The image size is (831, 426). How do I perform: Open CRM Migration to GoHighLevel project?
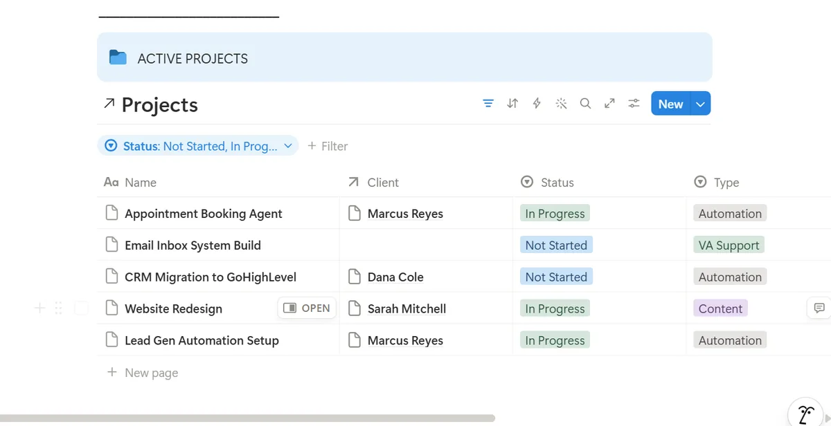(211, 277)
